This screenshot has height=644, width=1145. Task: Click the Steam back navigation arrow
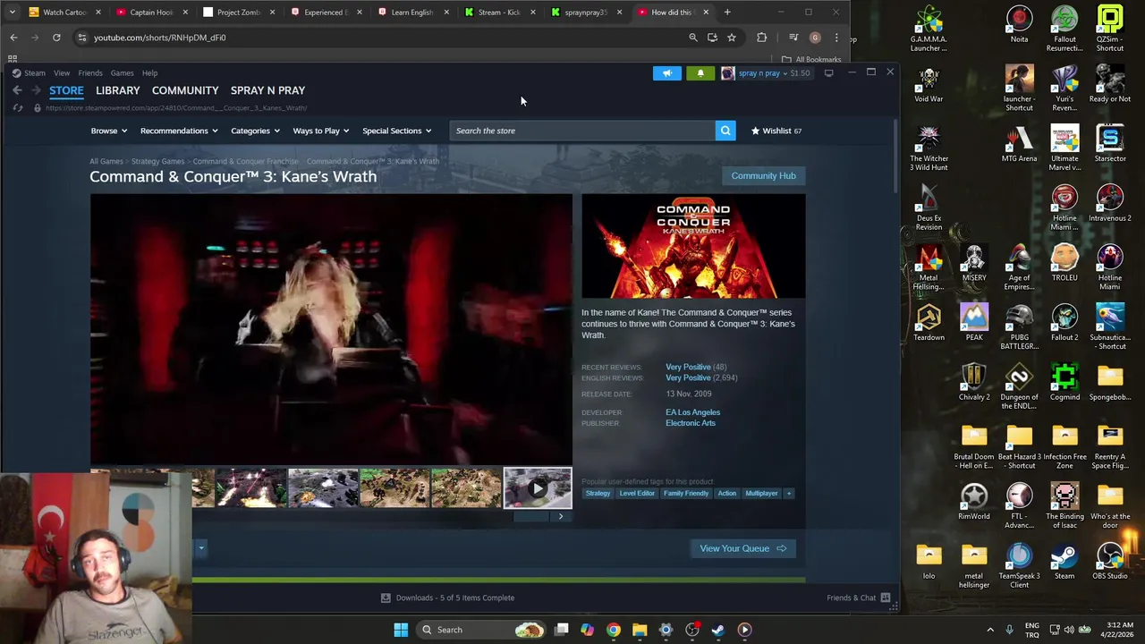pos(17,90)
